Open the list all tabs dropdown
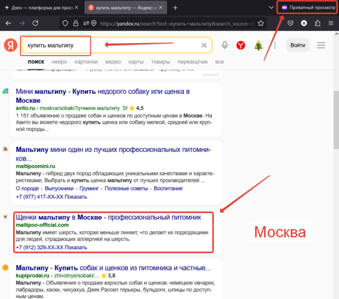 [271, 7]
